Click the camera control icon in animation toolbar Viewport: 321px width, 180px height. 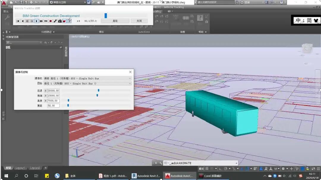(60, 21)
